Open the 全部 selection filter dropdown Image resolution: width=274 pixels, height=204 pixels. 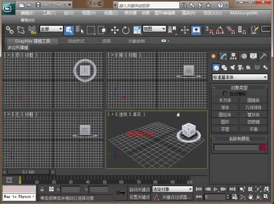click(x=51, y=30)
